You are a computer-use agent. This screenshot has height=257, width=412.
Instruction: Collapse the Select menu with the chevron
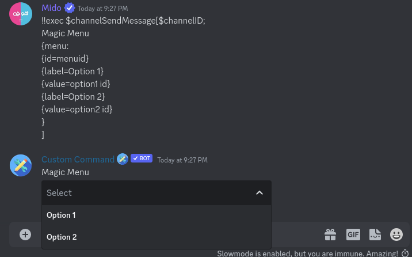pos(260,193)
